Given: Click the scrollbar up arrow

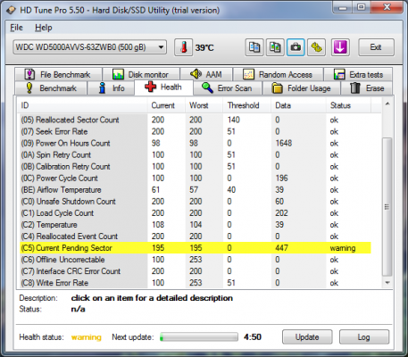Looking at the screenshot, I should click(387, 104).
